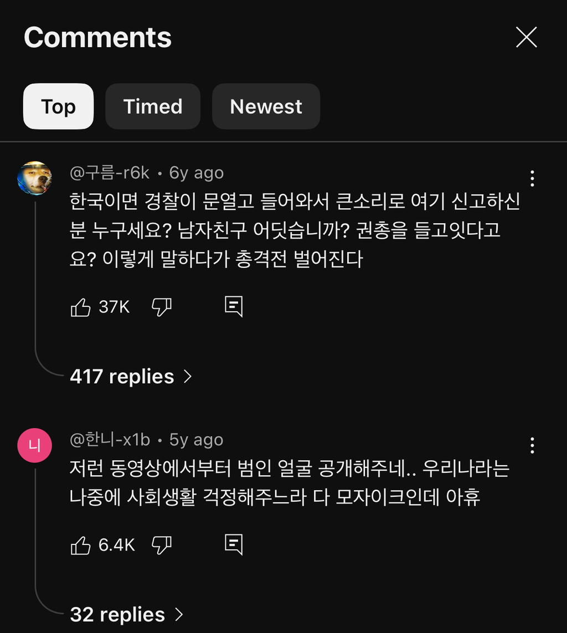Dislike the comment by @구름-r6k
Screen dimensions: 567x633
pyautogui.click(x=162, y=307)
